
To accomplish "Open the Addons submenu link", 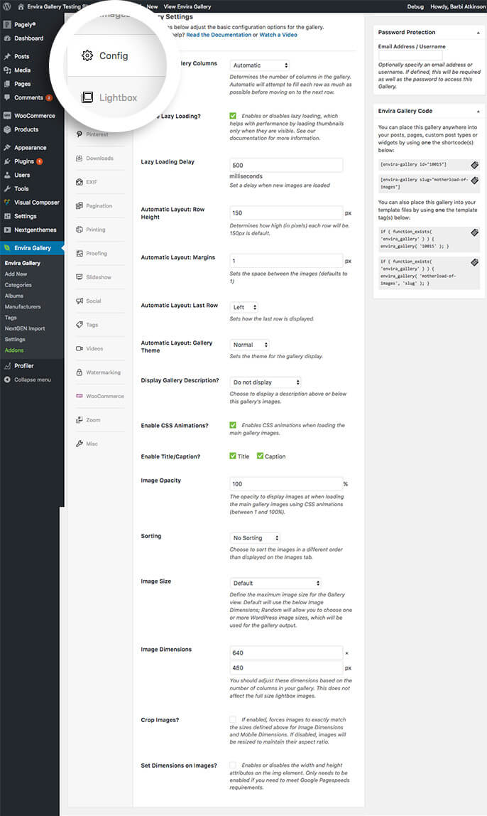I will click(x=14, y=350).
